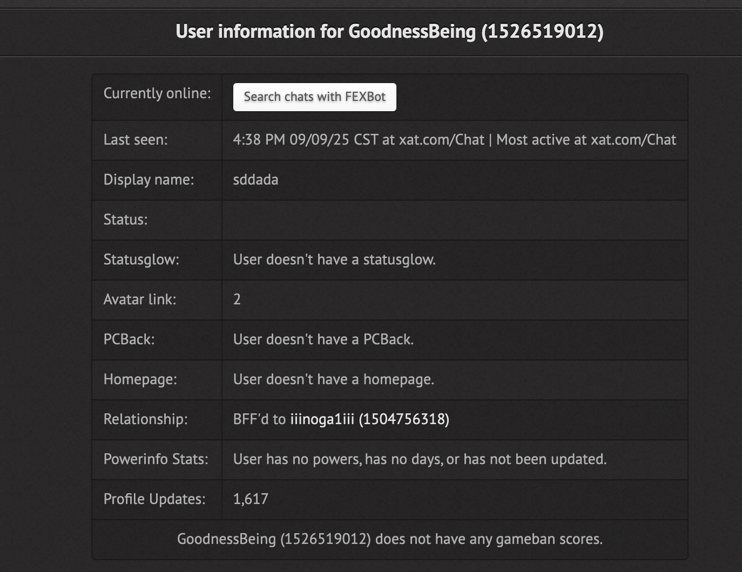This screenshot has height=572, width=742.
Task: Click the Homepage row label
Action: [x=140, y=379]
